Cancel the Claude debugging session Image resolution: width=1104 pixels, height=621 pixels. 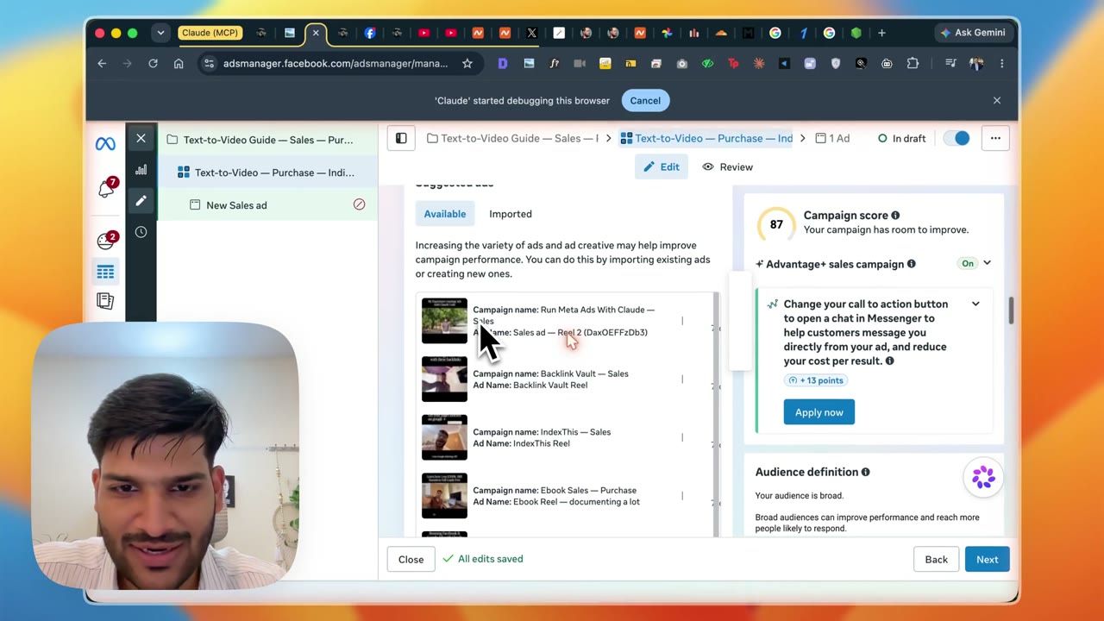tap(645, 100)
